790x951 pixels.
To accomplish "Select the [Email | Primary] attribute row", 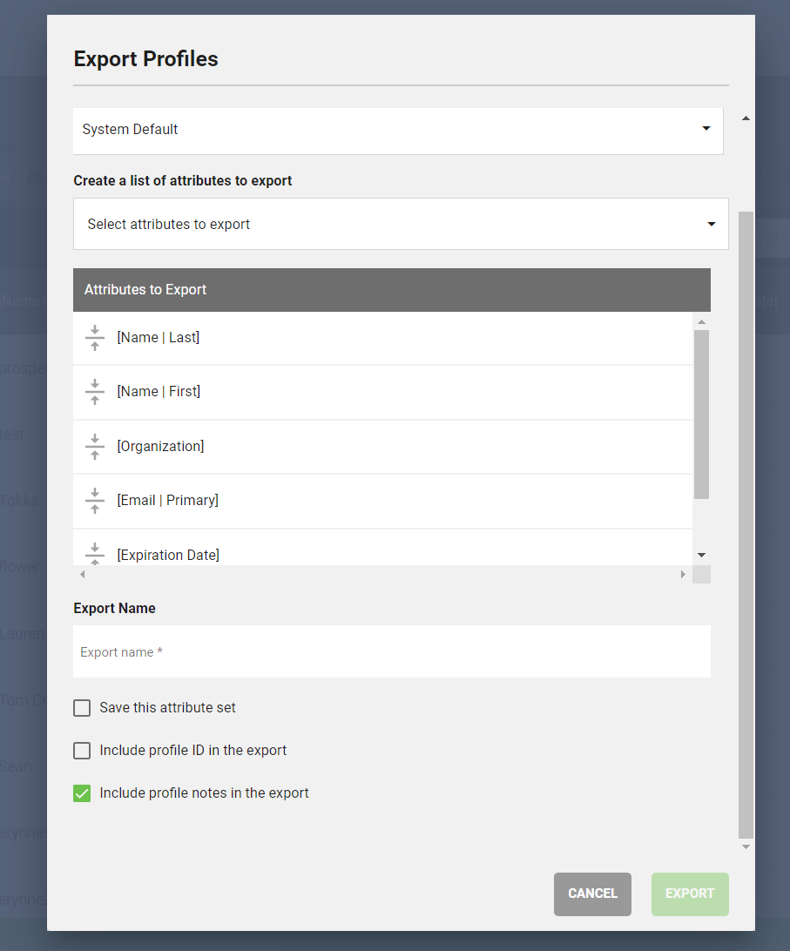I will point(383,501).
